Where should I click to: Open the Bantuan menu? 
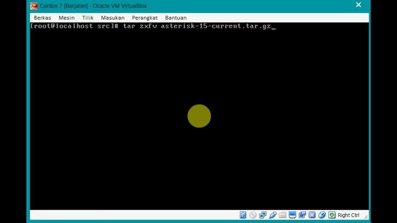click(176, 18)
